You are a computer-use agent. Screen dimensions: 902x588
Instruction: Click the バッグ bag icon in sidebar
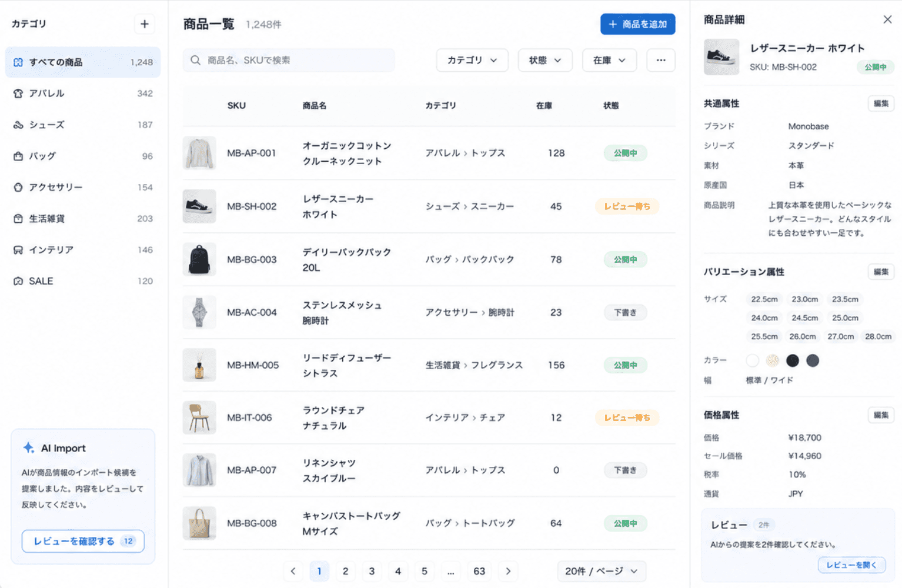[18, 156]
